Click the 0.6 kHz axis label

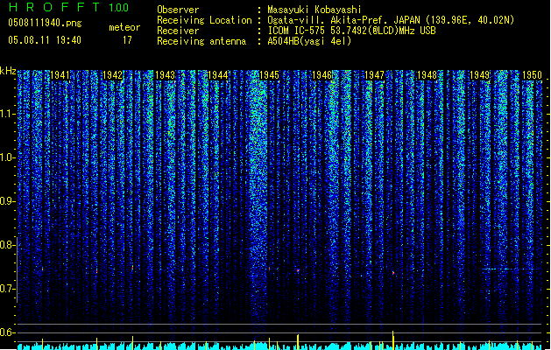(7, 332)
